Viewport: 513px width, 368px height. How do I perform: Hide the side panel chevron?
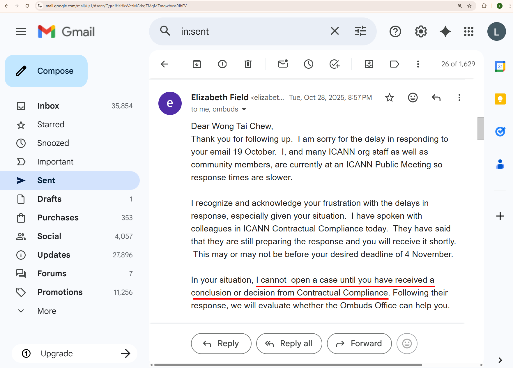click(500, 360)
